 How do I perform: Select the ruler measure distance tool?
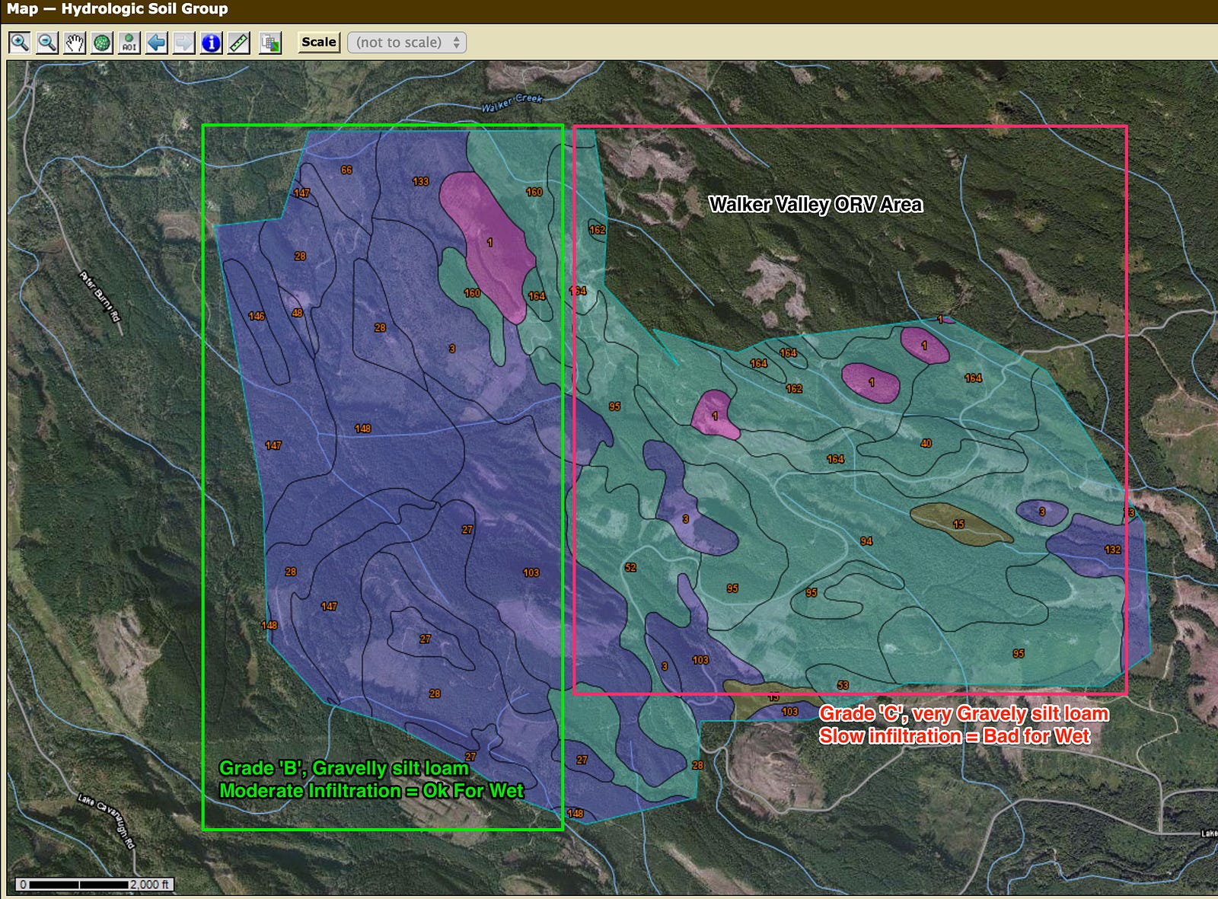[239, 43]
